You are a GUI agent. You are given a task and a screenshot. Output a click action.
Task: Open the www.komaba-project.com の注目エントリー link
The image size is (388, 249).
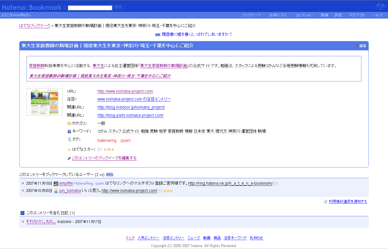point(134,99)
